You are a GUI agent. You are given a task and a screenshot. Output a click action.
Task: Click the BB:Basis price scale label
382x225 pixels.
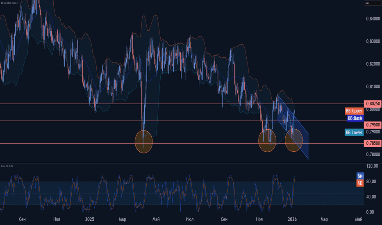355,118
